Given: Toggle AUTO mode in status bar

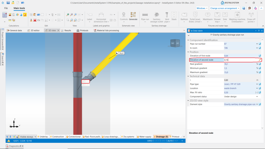Looking at the screenshot, I should click(x=170, y=141).
